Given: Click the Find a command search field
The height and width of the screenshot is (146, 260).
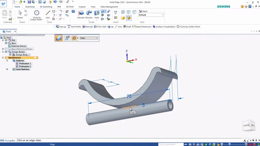Looking at the screenshot, I should (171, 144).
